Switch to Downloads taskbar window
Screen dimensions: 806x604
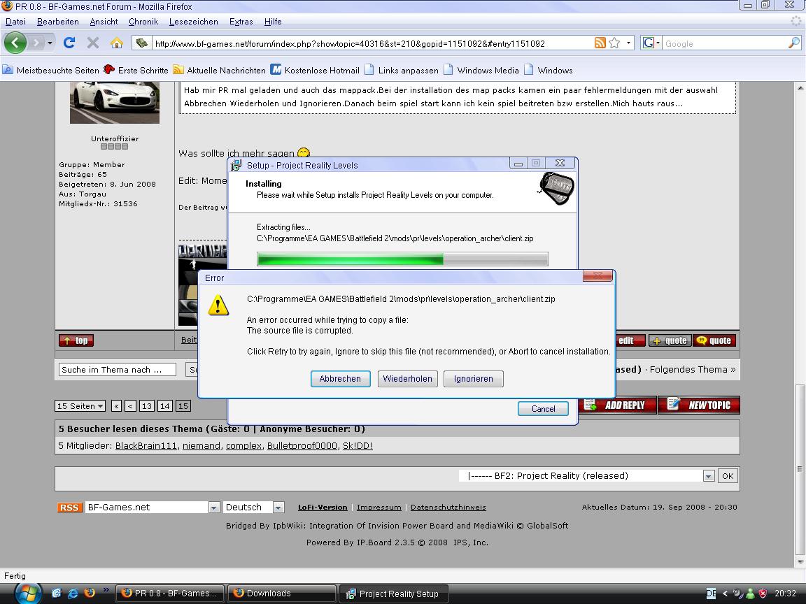282,594
